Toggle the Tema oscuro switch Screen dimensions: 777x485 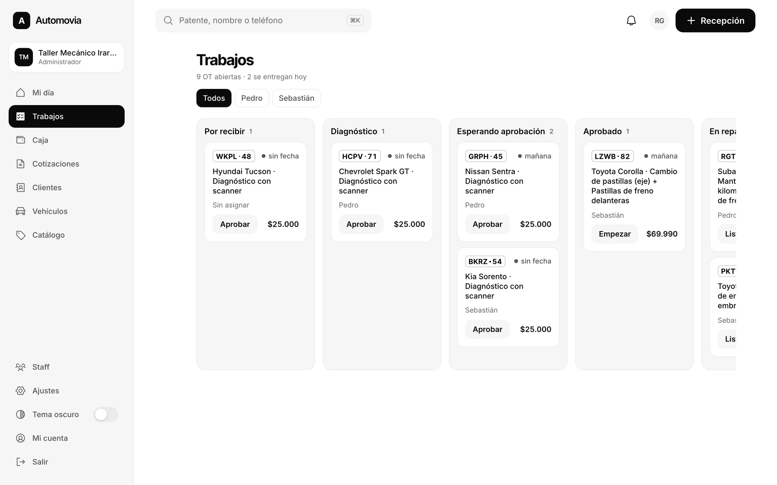106,414
